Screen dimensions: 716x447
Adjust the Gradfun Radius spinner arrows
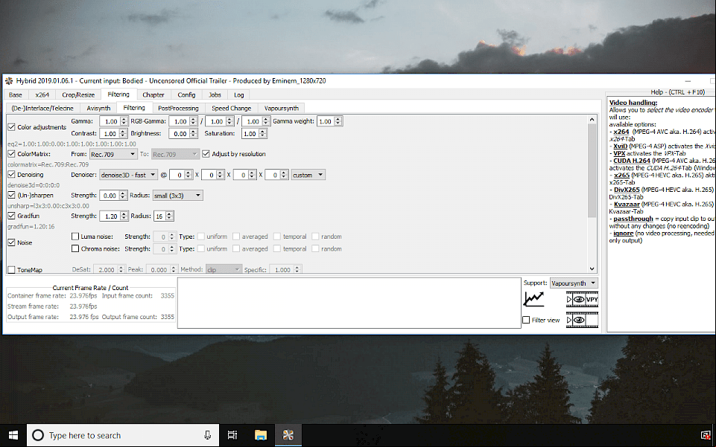(x=169, y=216)
